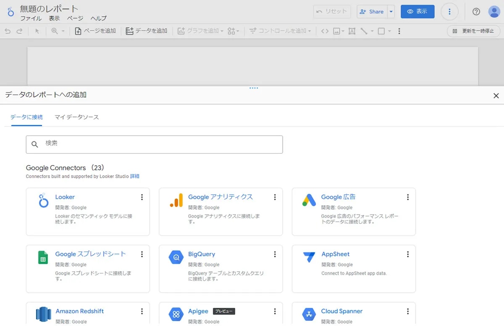Click the connector 検索 search field
The width and height of the screenshot is (504, 326).
[154, 144]
